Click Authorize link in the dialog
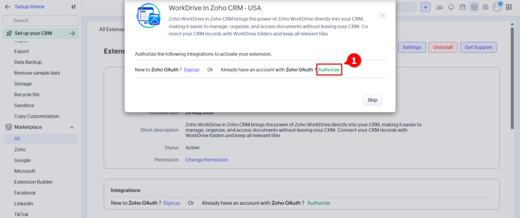520x218 pixels. coord(329,70)
